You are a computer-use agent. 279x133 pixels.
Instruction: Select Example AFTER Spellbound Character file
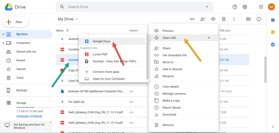[x=96, y=91]
